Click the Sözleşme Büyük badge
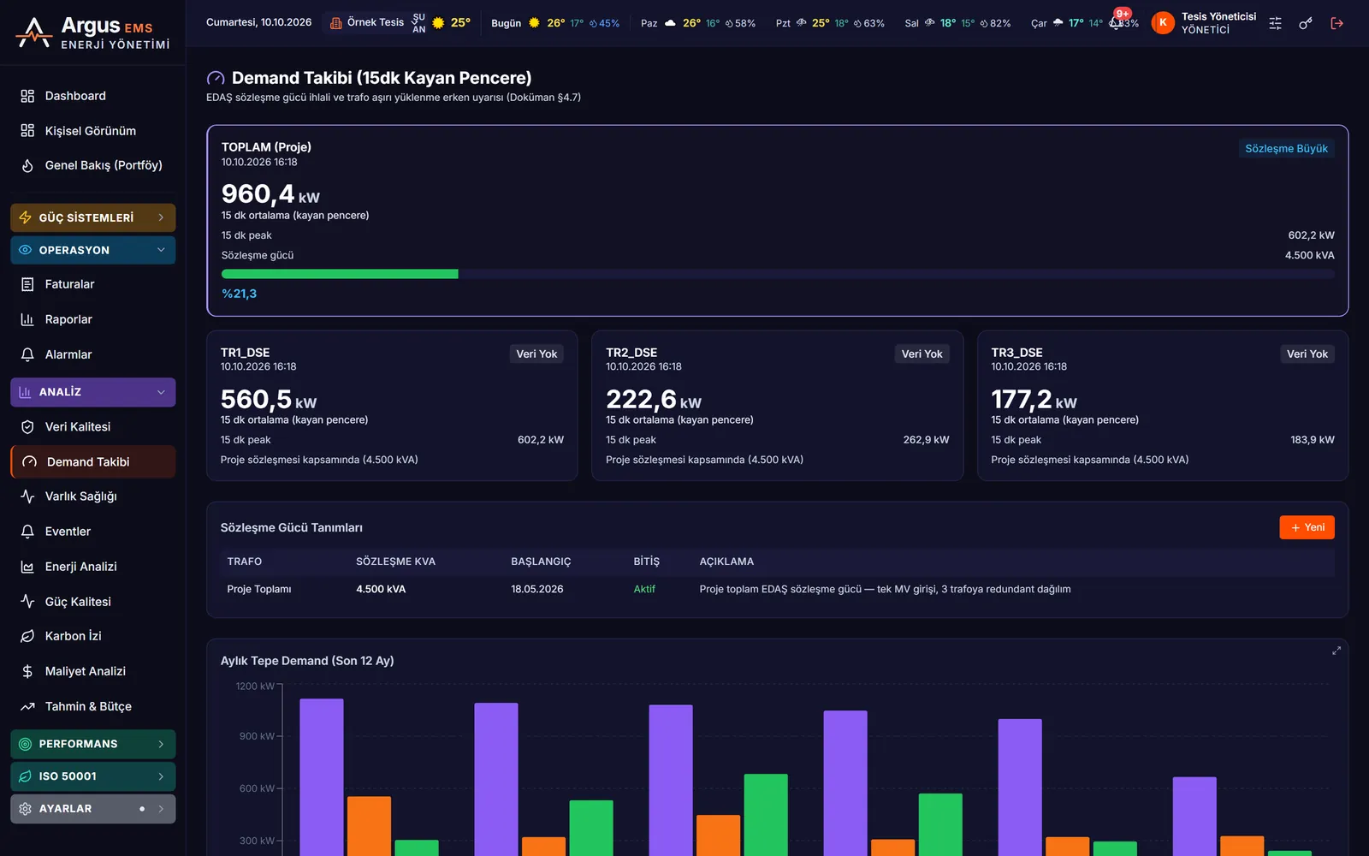 (x=1286, y=148)
